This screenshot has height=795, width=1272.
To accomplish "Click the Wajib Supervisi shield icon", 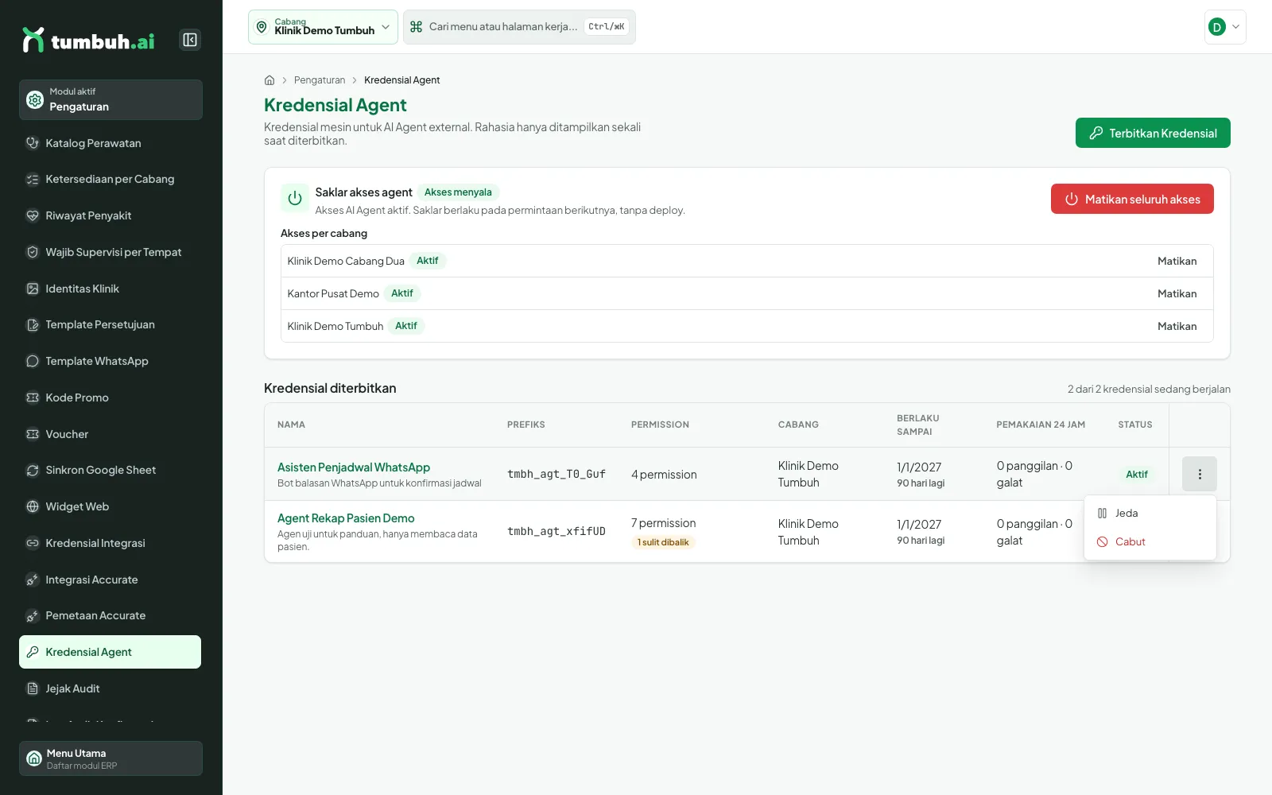I will (33, 252).
